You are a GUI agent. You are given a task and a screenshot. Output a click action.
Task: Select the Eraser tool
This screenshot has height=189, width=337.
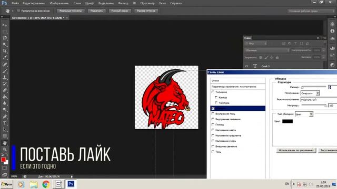point(5,90)
